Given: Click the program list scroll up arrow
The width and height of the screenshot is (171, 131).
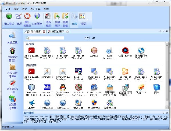Looking at the screenshot, I should tap(167, 44).
